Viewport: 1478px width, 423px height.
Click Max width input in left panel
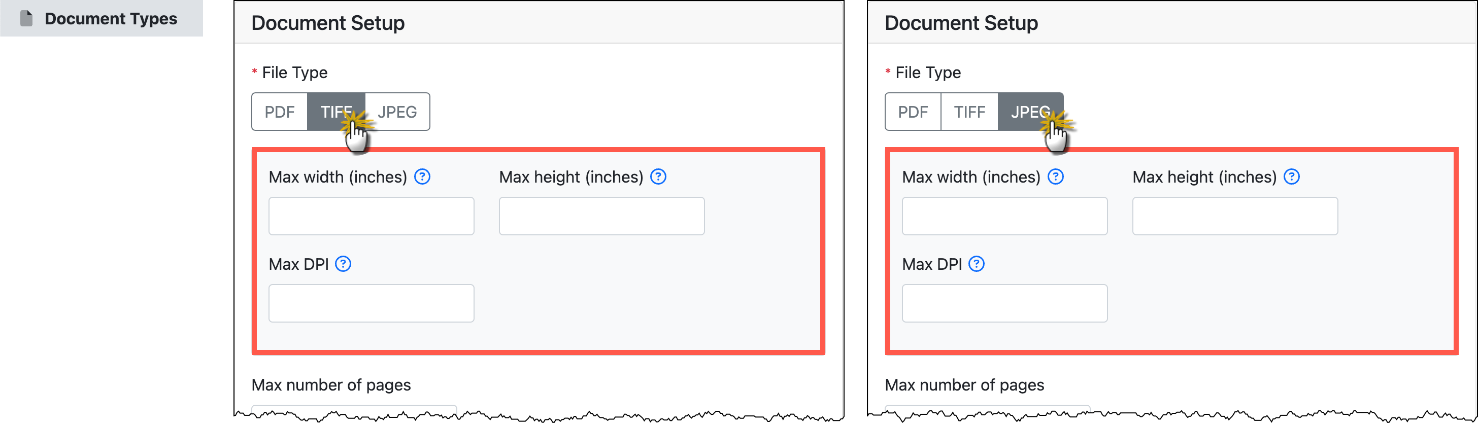(x=371, y=216)
